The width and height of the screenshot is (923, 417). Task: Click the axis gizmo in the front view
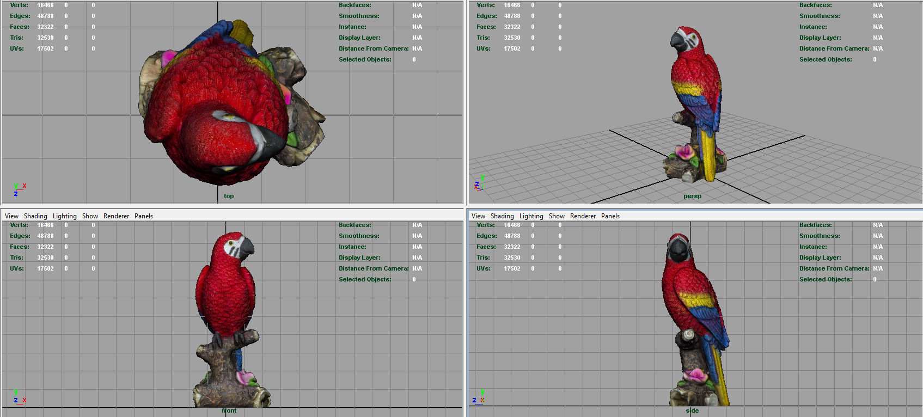(x=19, y=397)
